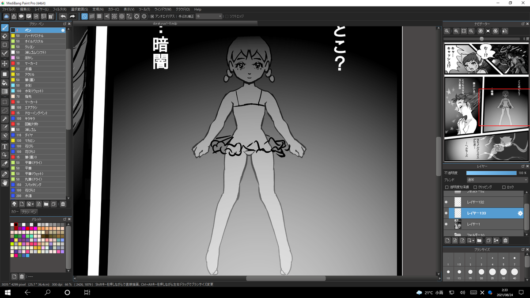Open the Filter menu

[60, 9]
